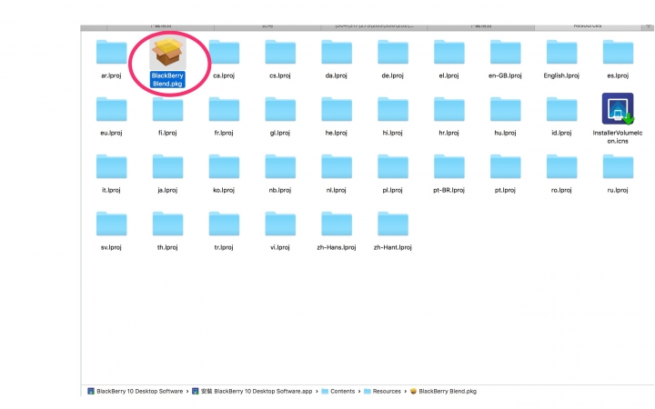Viewport: 655px width, 409px height.
Task: Select the el.lproj folder
Action: [449, 52]
